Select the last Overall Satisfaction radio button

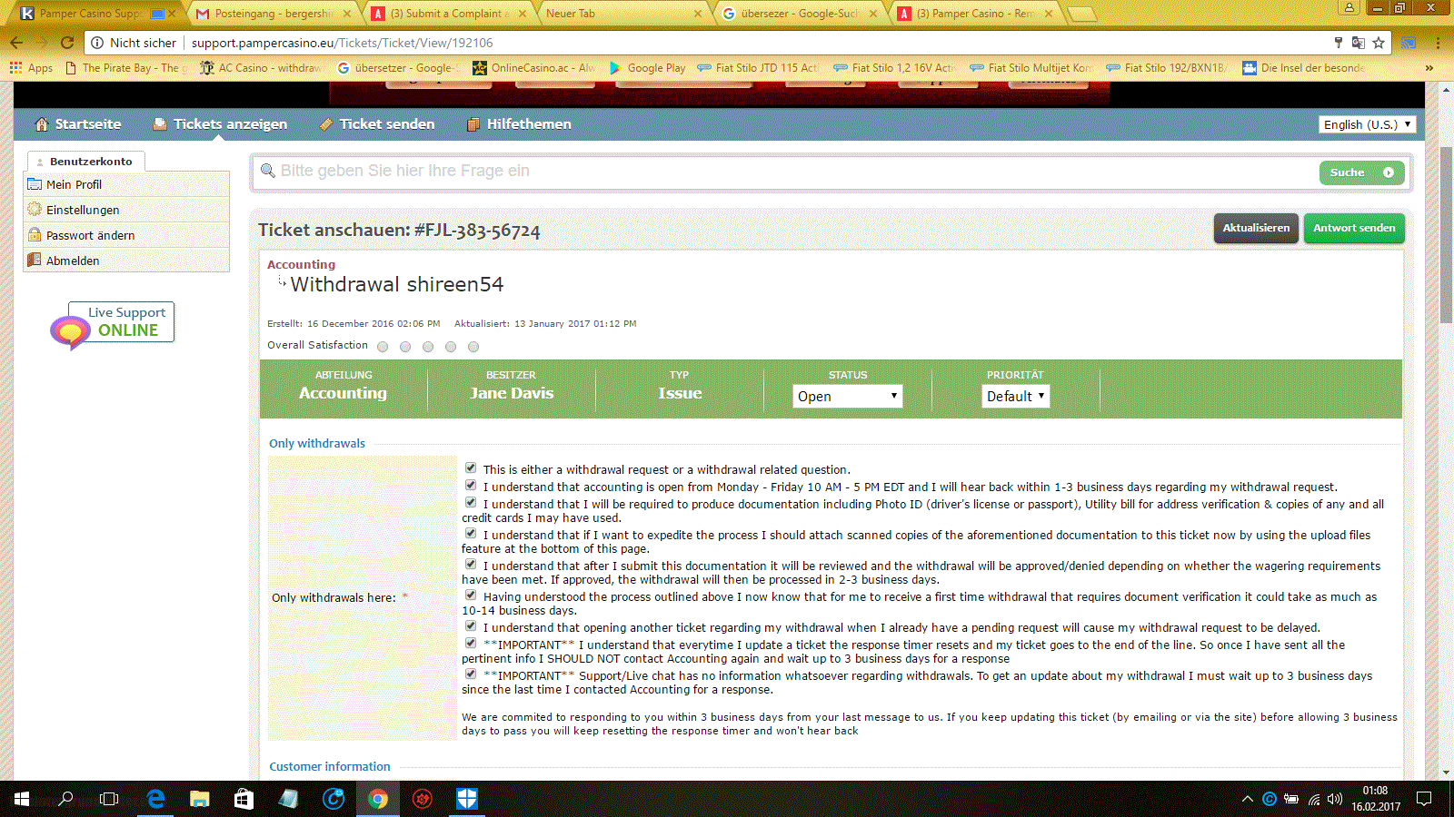click(x=473, y=347)
